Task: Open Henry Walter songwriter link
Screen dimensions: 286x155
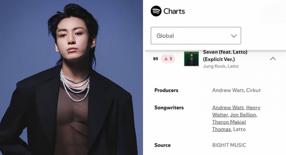Action: [236, 111]
